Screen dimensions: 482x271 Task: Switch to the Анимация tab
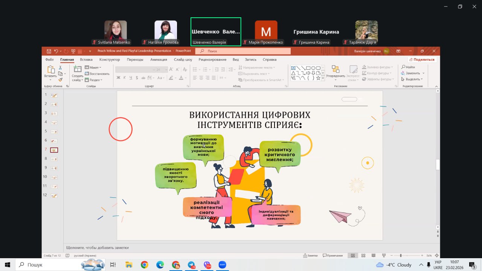(x=159, y=59)
